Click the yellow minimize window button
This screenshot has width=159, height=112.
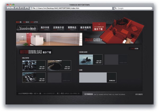coord(11,5)
